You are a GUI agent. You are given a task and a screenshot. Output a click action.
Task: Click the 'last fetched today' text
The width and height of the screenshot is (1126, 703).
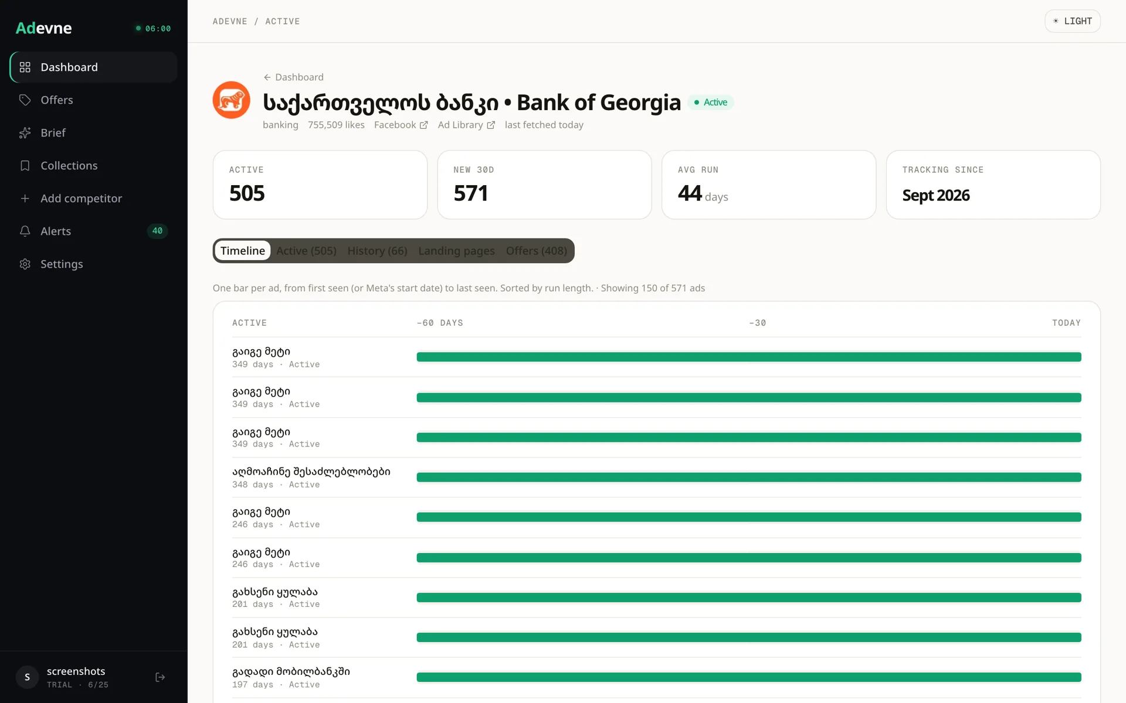pyautogui.click(x=544, y=125)
